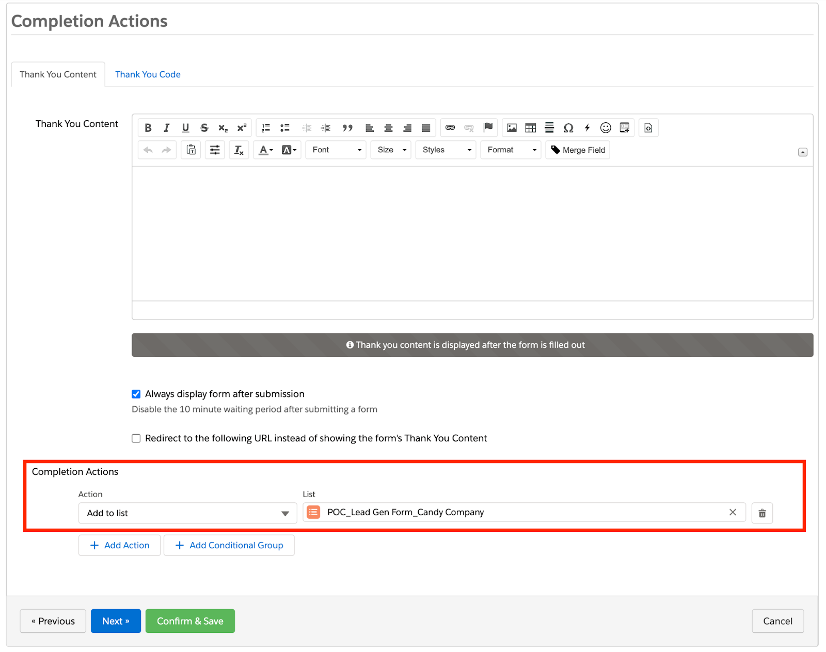Open the Size dropdown

point(391,150)
